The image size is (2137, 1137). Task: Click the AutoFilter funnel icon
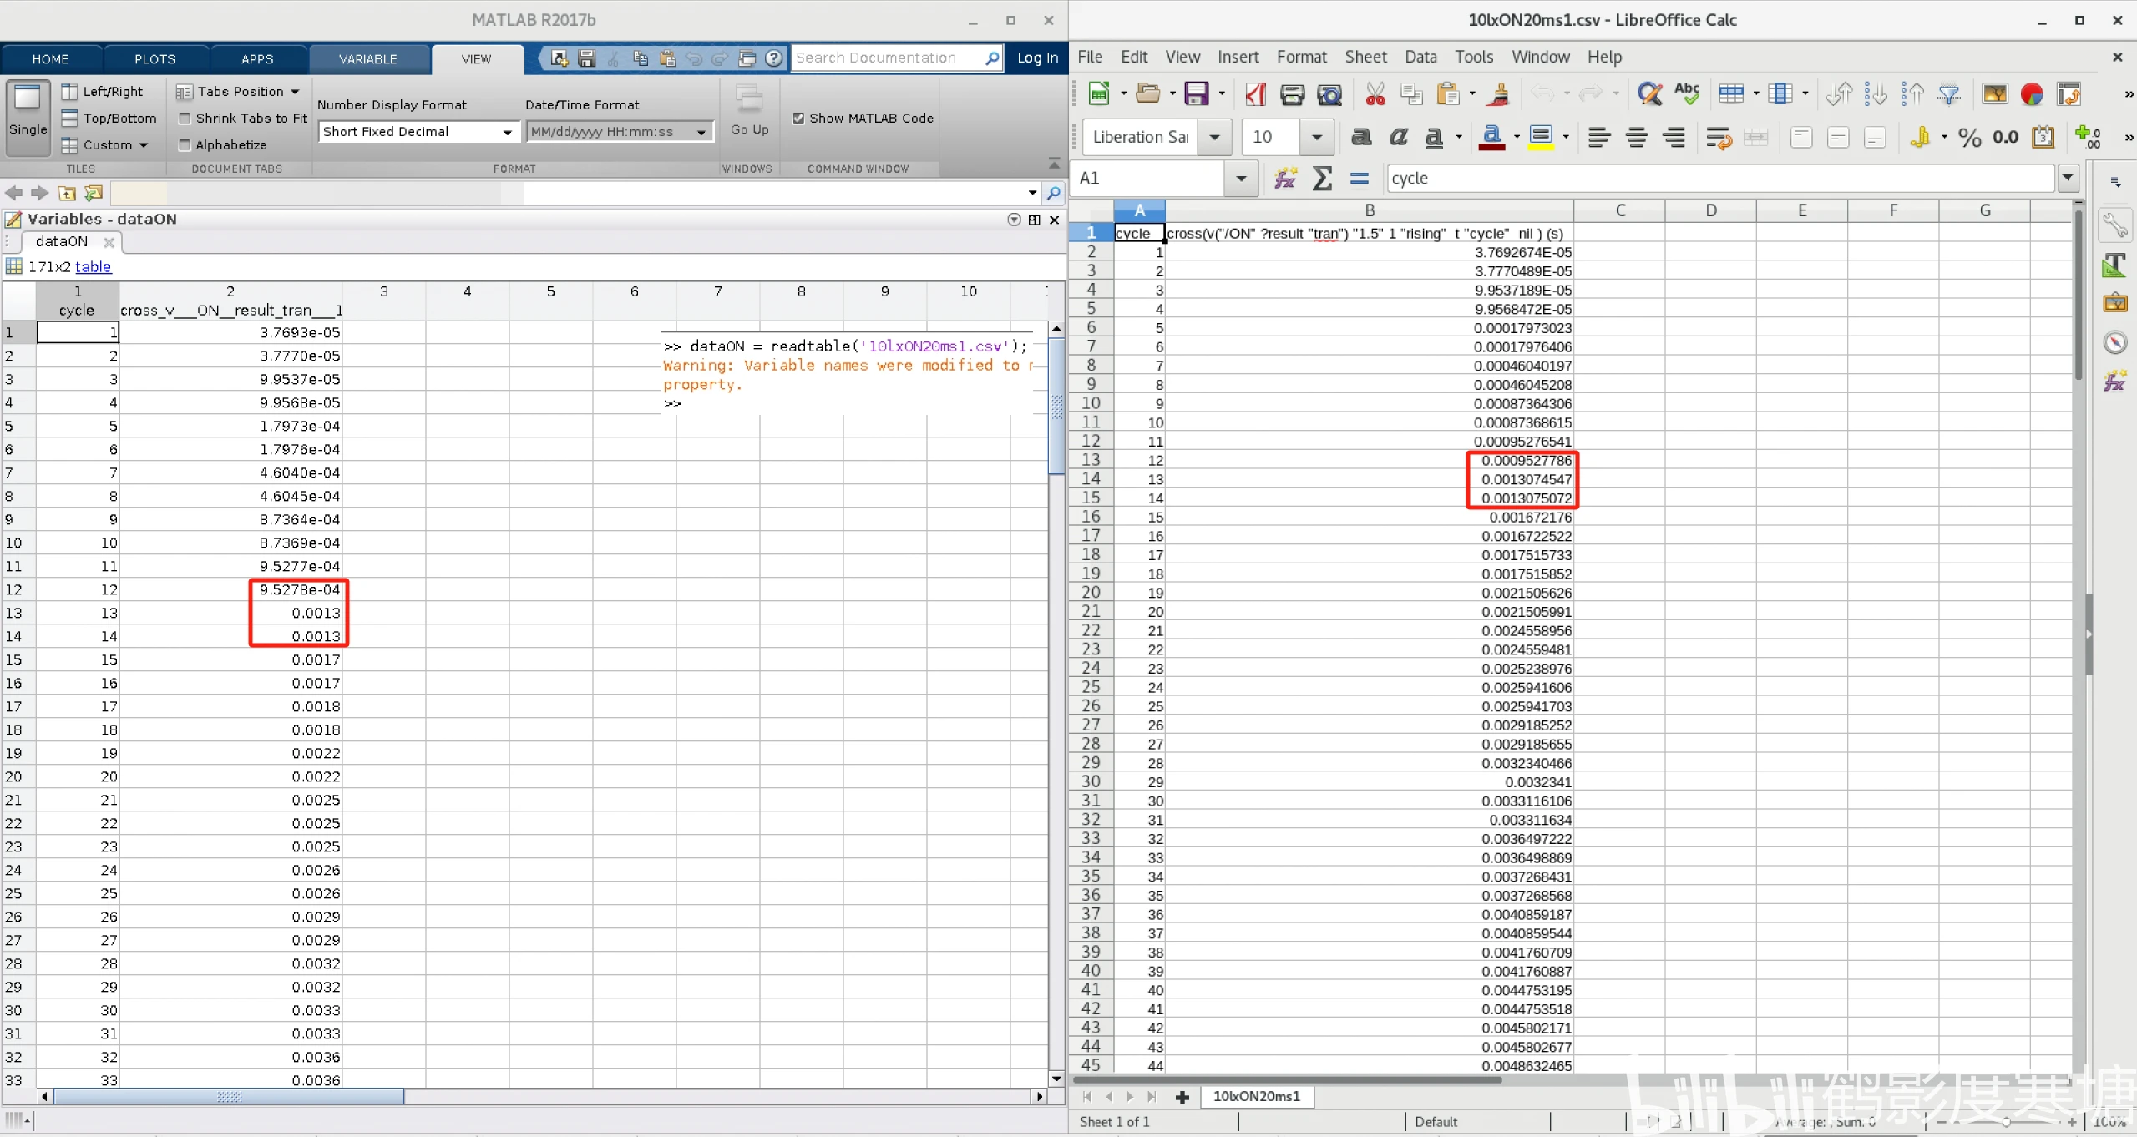(x=1949, y=94)
